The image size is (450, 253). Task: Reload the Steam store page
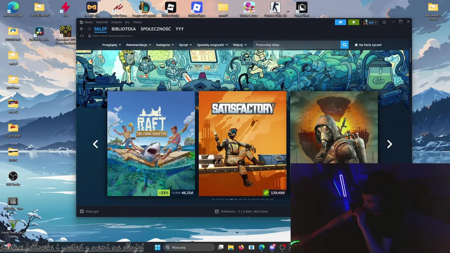coord(82,36)
